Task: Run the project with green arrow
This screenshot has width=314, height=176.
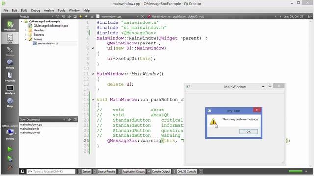Action: 10,149
